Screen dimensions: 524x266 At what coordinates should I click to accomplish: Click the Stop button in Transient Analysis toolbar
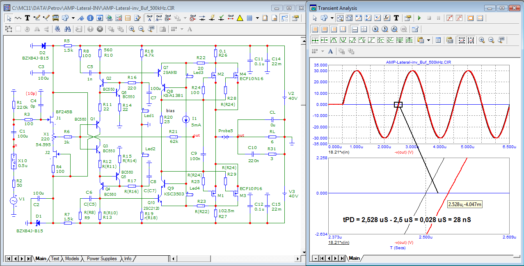pos(429,18)
